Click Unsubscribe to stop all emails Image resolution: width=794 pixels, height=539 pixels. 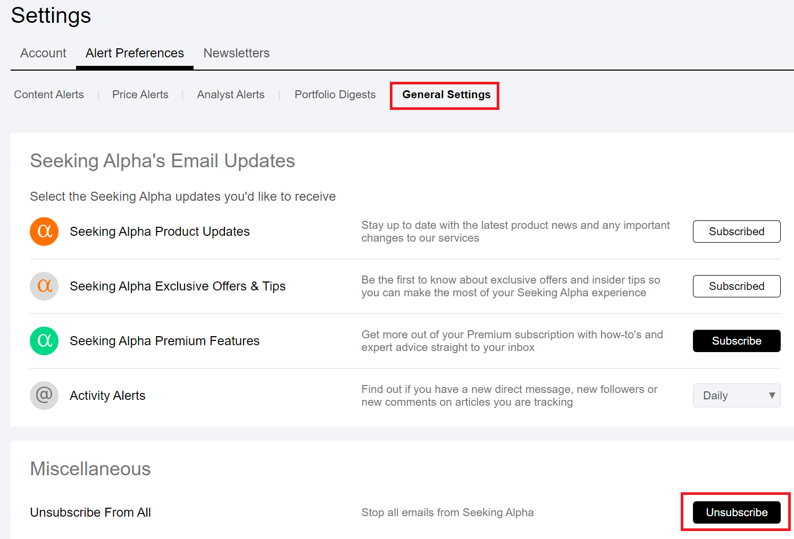[x=737, y=512]
